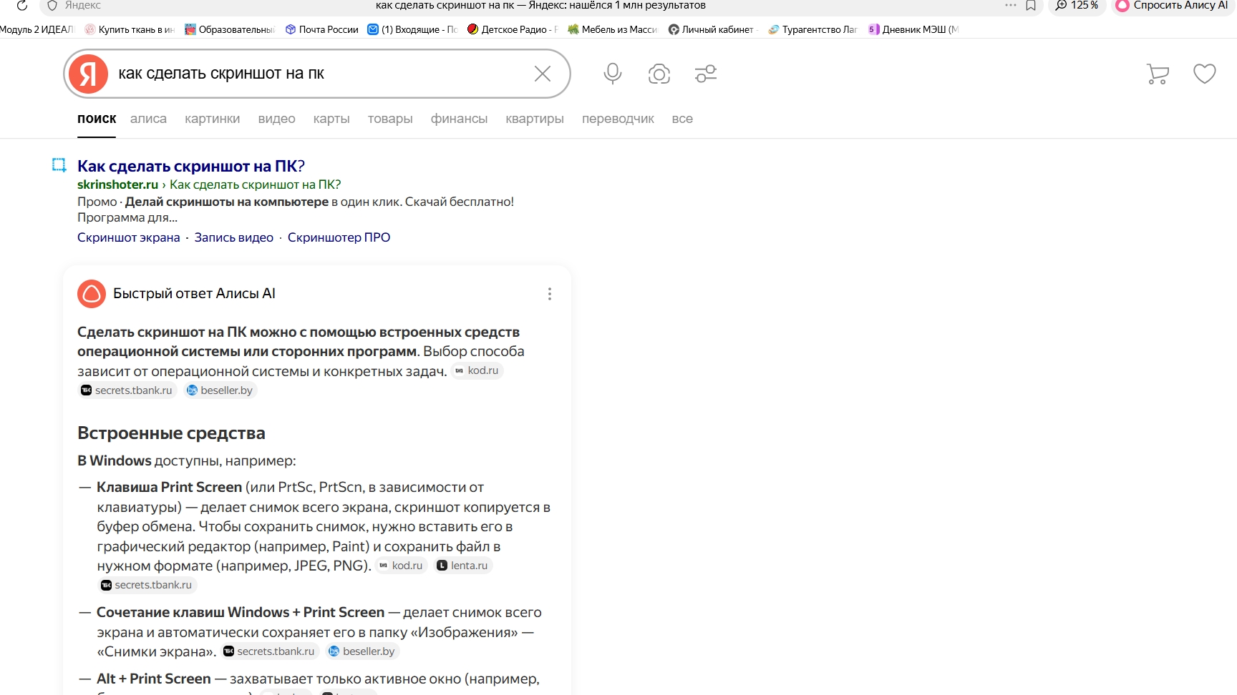Click the 'Alt + Print Screen' bold text
The height and width of the screenshot is (695, 1237).
point(154,679)
